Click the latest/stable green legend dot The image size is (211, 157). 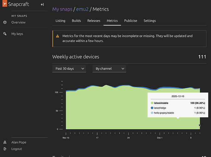(x=152, y=103)
